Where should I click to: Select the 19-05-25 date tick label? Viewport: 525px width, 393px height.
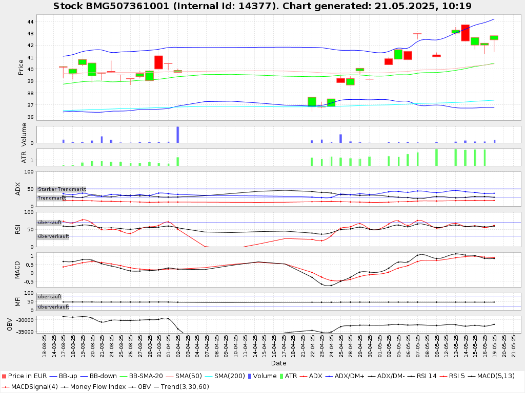[x=495, y=346]
